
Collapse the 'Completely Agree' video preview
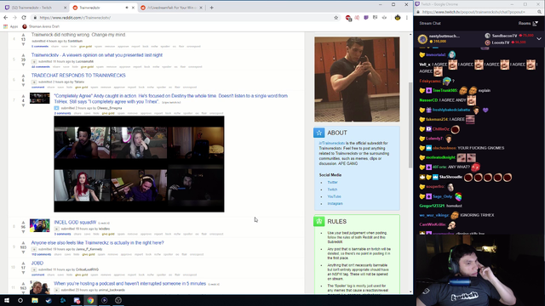pos(56,108)
